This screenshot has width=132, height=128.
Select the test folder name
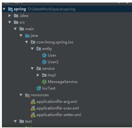click(28, 121)
